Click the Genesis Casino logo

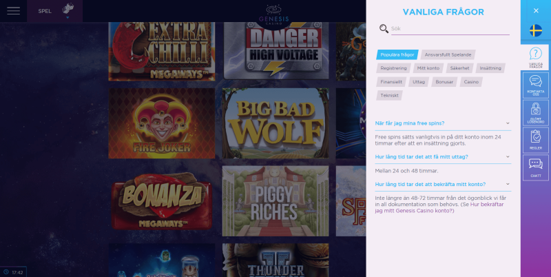(273, 15)
